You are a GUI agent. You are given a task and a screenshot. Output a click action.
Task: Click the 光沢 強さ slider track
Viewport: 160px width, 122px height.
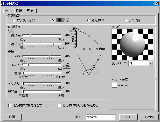coord(42,56)
